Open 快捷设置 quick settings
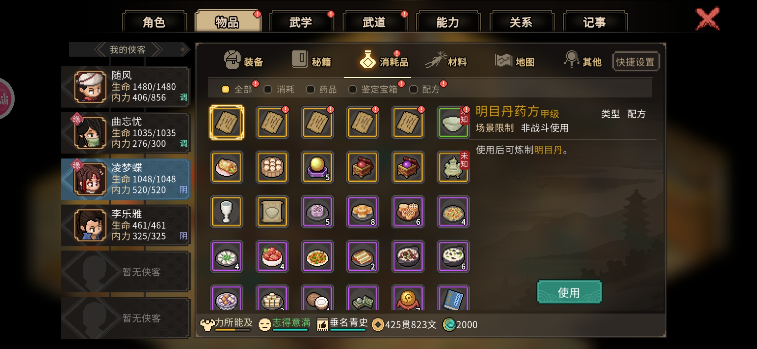 click(635, 61)
